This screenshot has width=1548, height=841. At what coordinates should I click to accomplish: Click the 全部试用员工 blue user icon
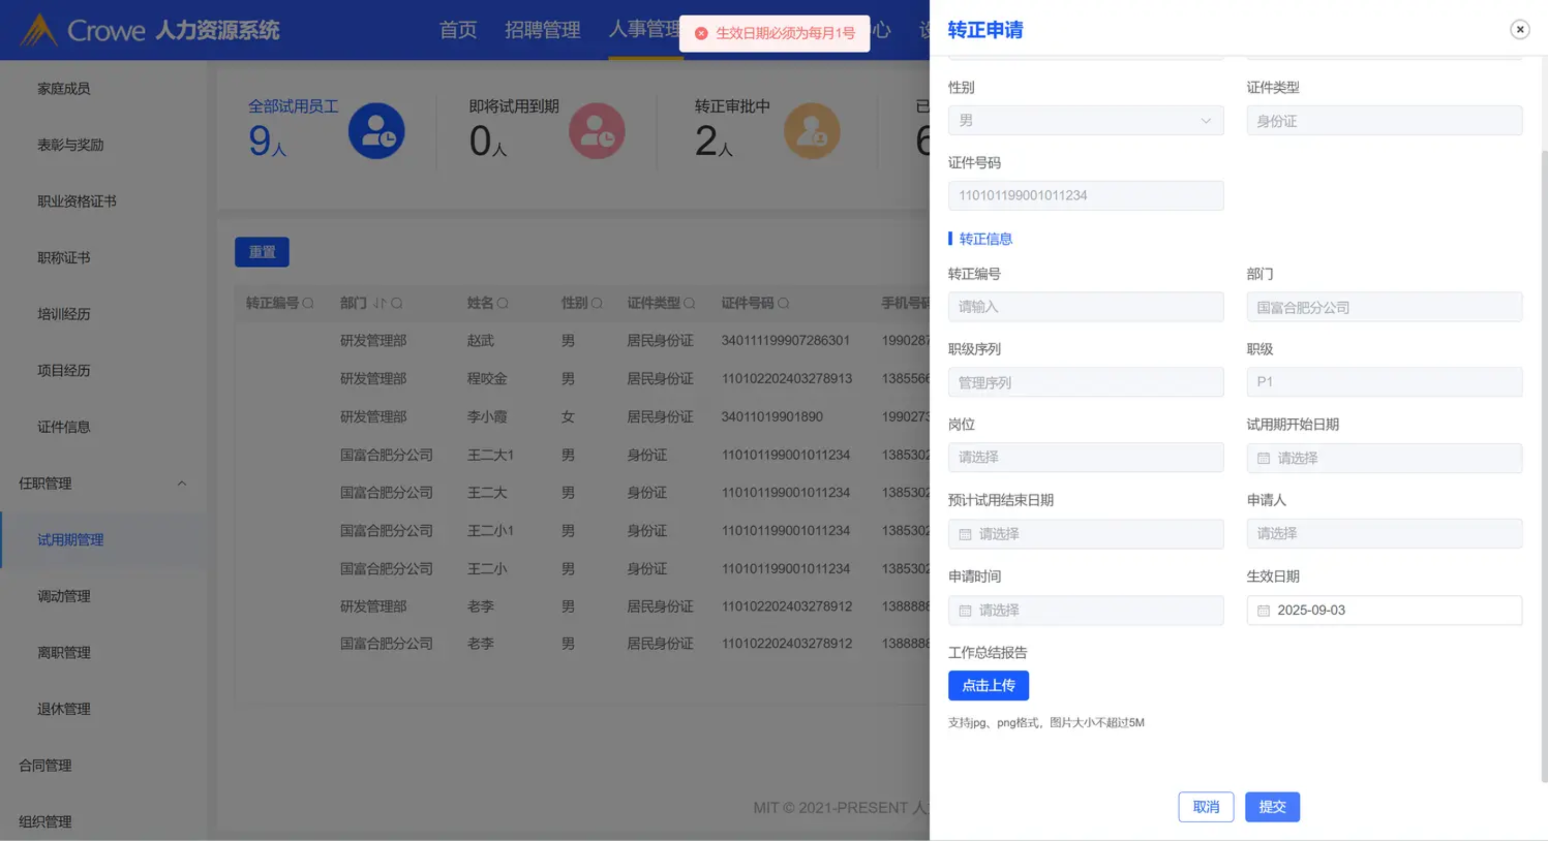pos(376,131)
